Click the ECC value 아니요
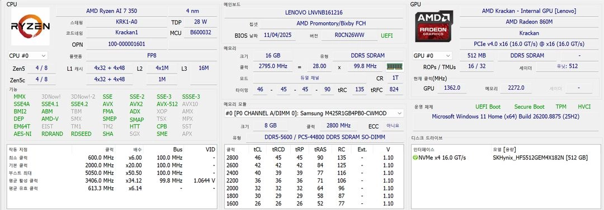 point(393,125)
